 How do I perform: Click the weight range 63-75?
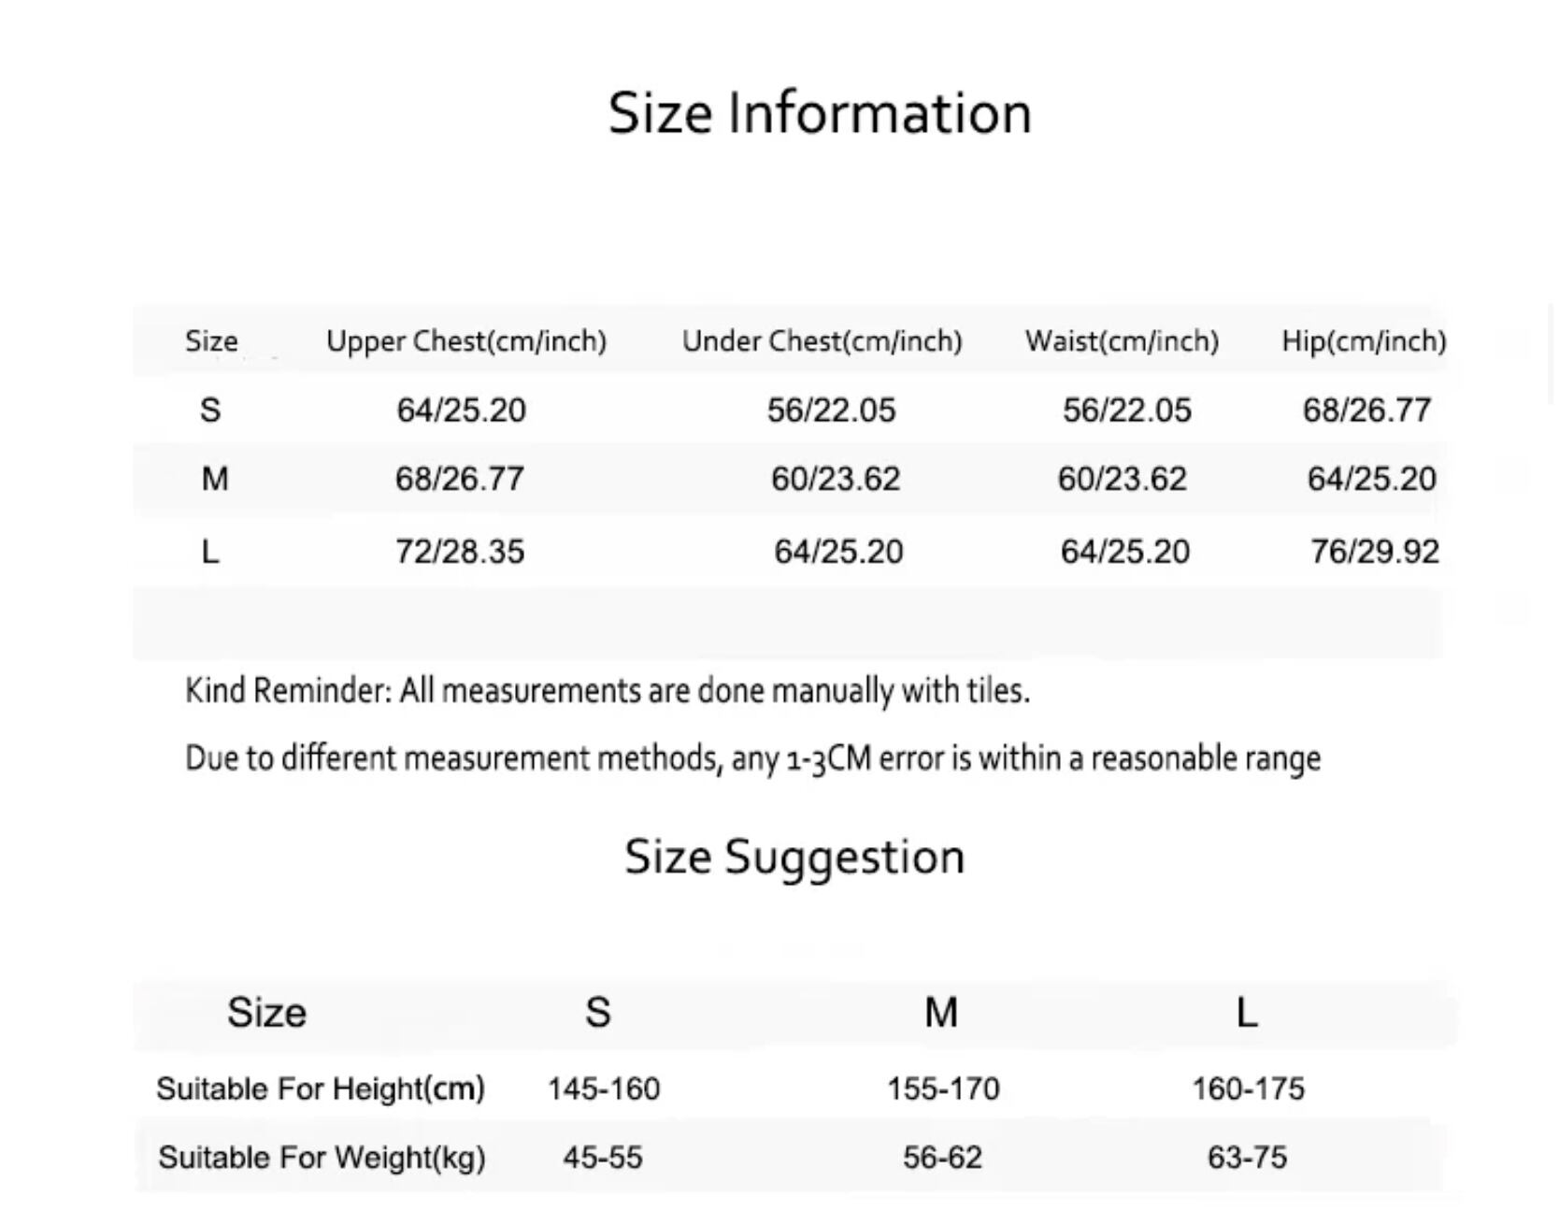pyautogui.click(x=1247, y=1158)
